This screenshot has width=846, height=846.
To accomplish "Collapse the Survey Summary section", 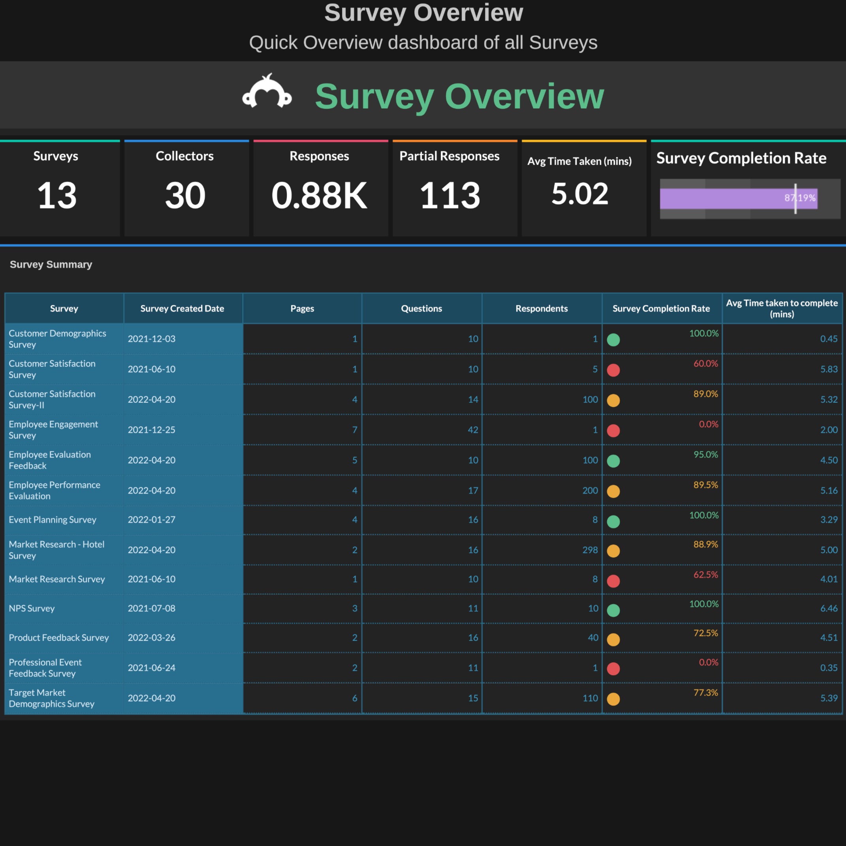I will (51, 265).
